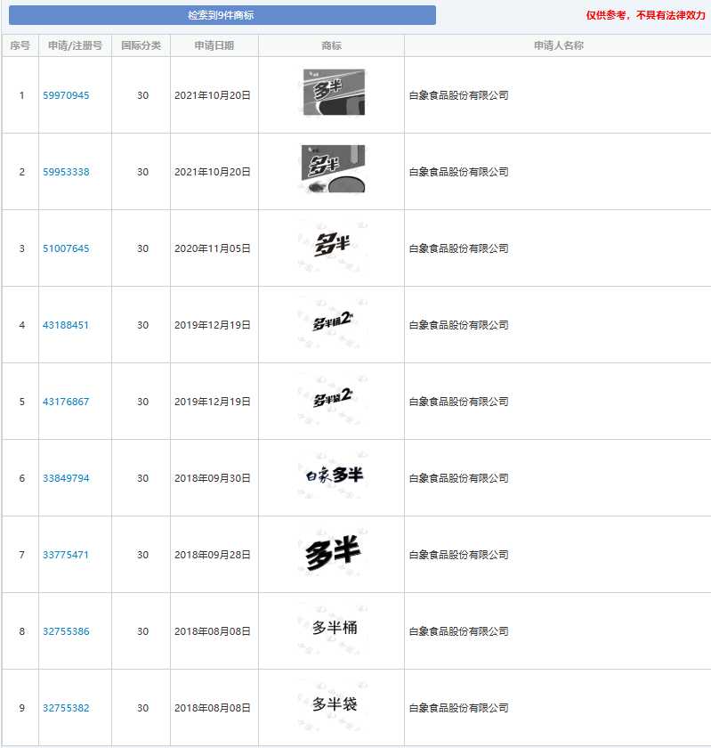The image size is (711, 748).
Task: Click application link 33775471
Action: pos(66,555)
